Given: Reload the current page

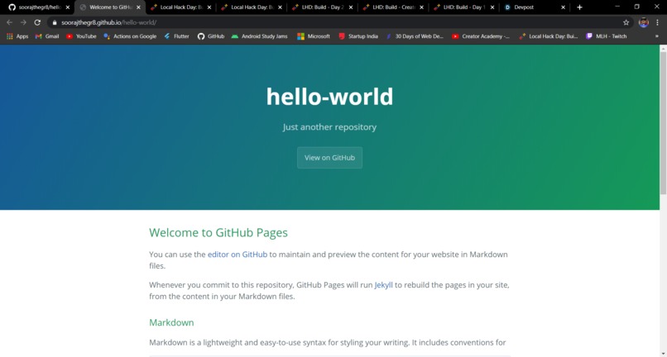Looking at the screenshot, I should click(x=37, y=22).
